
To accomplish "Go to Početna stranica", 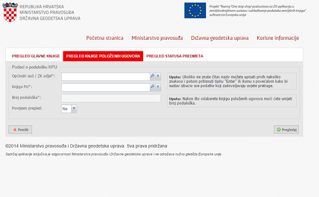I will (105, 38).
